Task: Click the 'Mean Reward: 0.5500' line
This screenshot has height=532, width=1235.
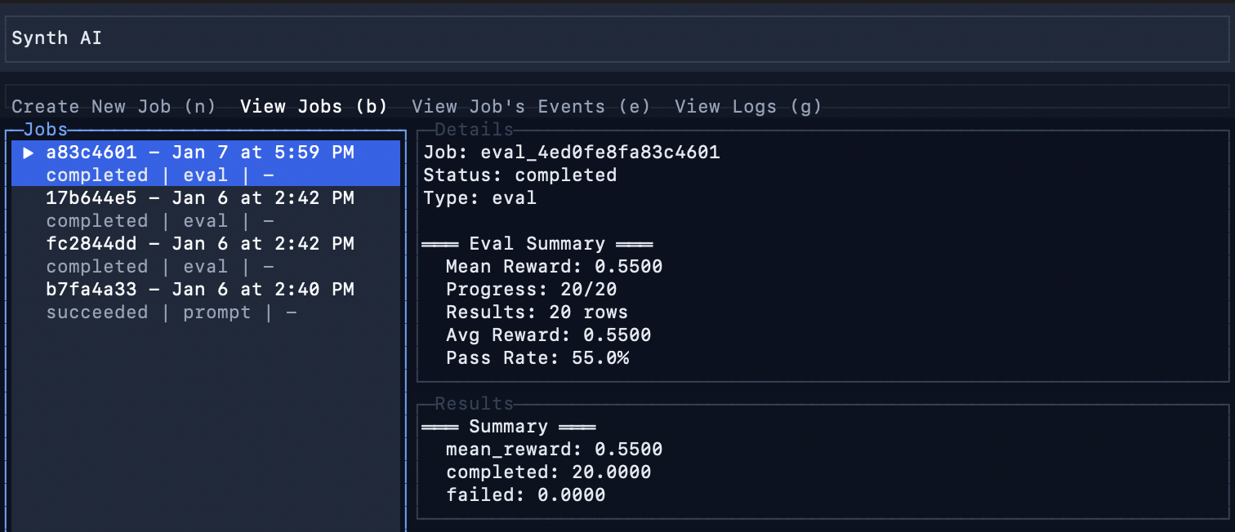Action: coord(555,267)
